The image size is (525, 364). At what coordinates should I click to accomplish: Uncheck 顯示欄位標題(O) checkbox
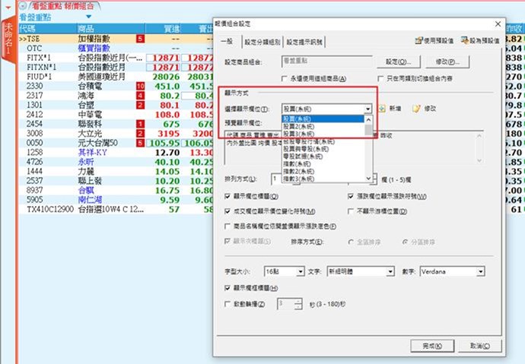(228, 196)
